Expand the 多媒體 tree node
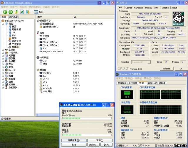 click(x=3, y=61)
